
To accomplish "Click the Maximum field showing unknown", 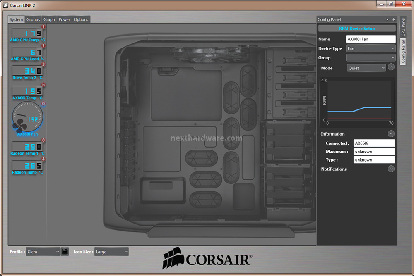I will [374, 151].
